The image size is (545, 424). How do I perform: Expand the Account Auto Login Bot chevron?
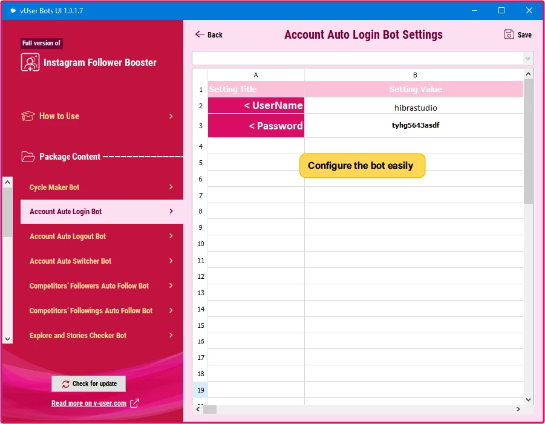tap(171, 211)
